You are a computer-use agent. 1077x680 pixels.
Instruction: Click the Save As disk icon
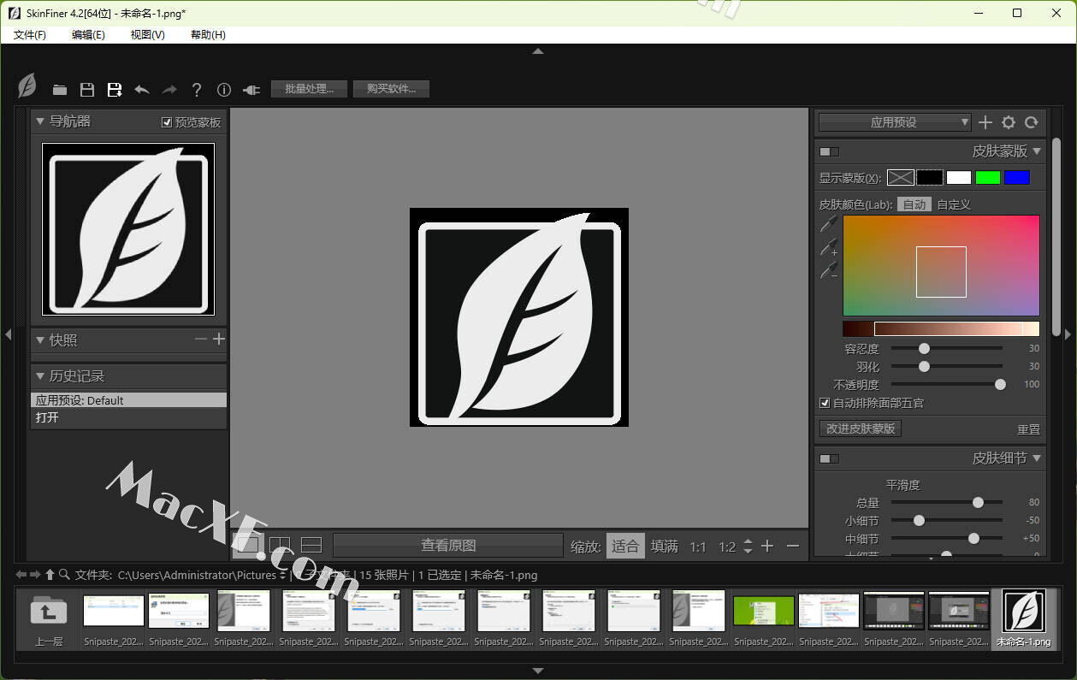coord(114,90)
